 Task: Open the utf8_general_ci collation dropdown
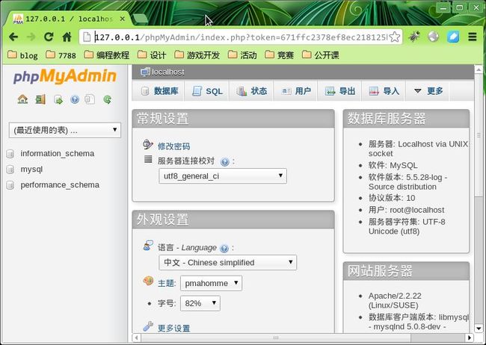click(x=223, y=176)
